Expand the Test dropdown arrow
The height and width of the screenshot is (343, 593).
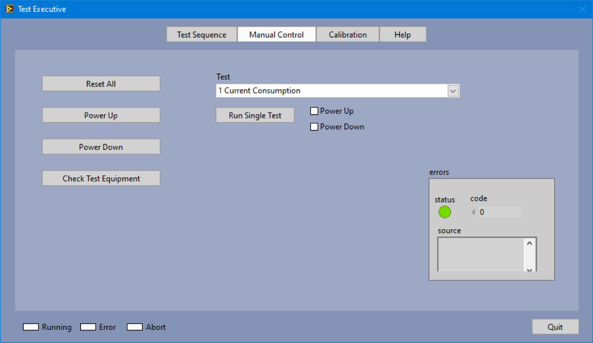coord(453,91)
